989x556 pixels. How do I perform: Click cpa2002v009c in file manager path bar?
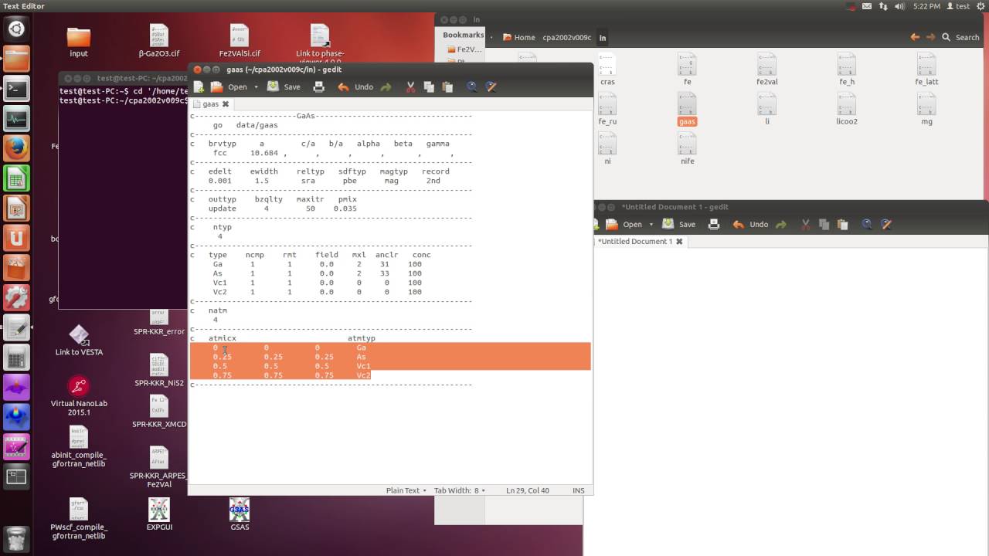[x=566, y=37]
